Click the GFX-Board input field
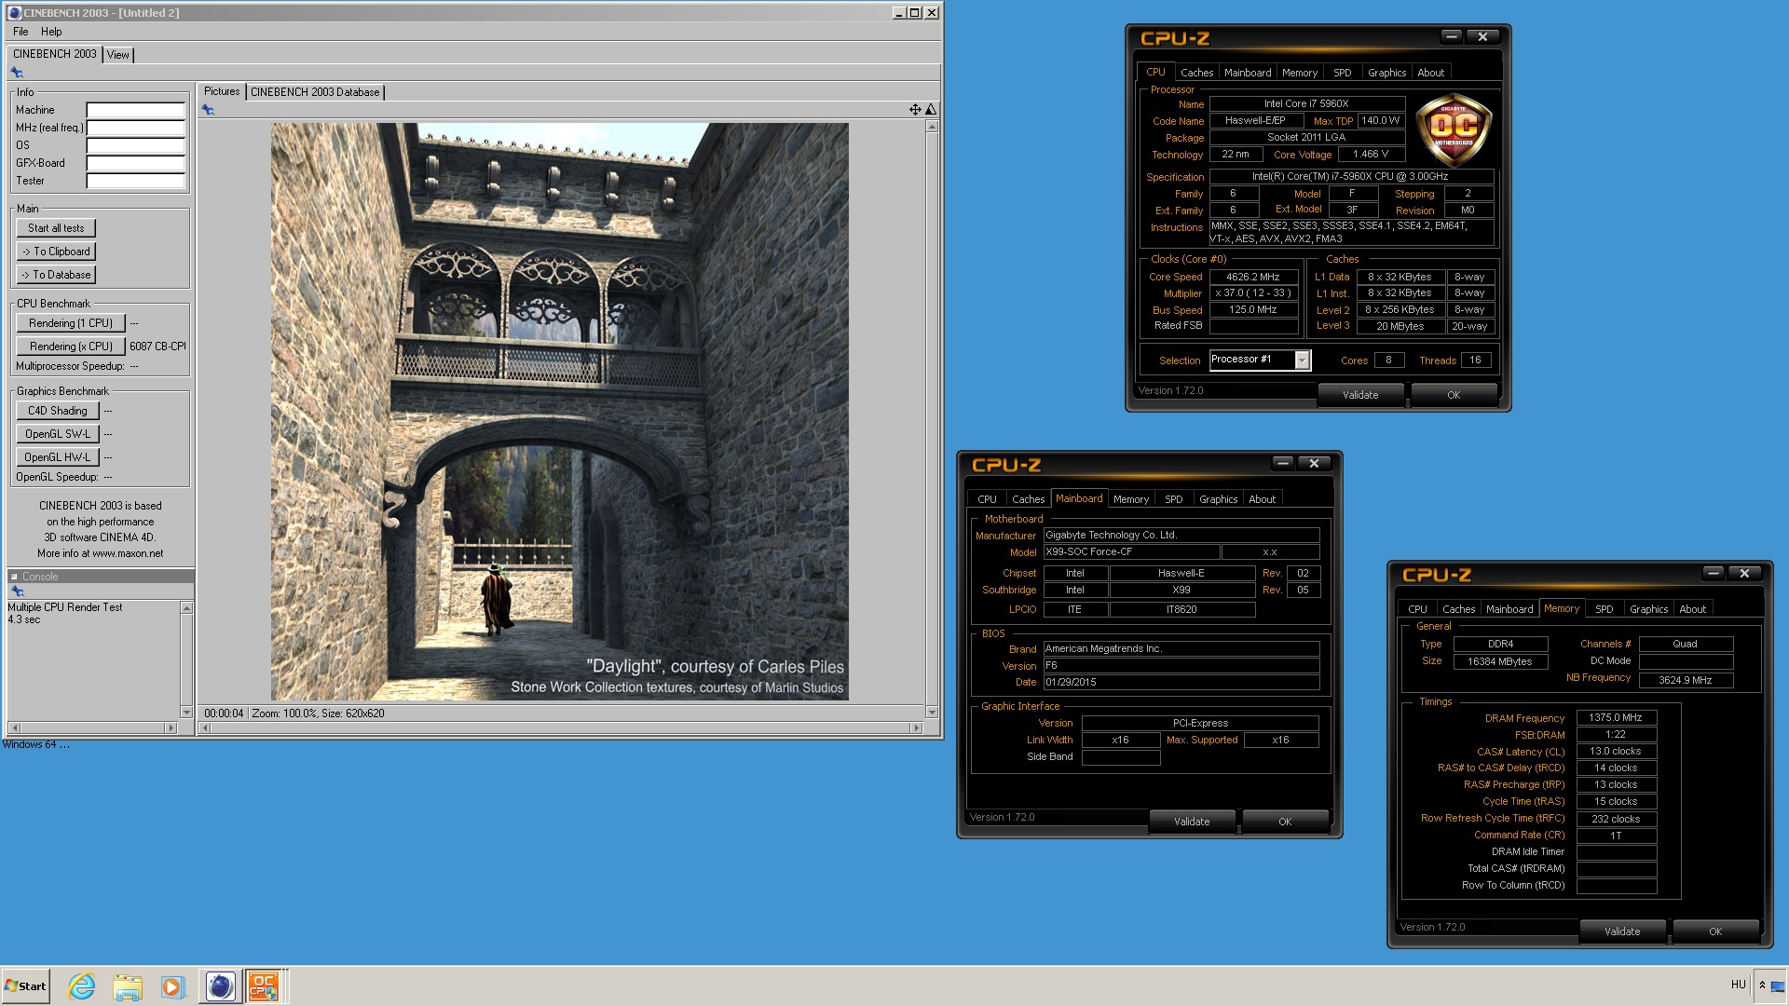Screen dimensions: 1789x1006 (135, 163)
